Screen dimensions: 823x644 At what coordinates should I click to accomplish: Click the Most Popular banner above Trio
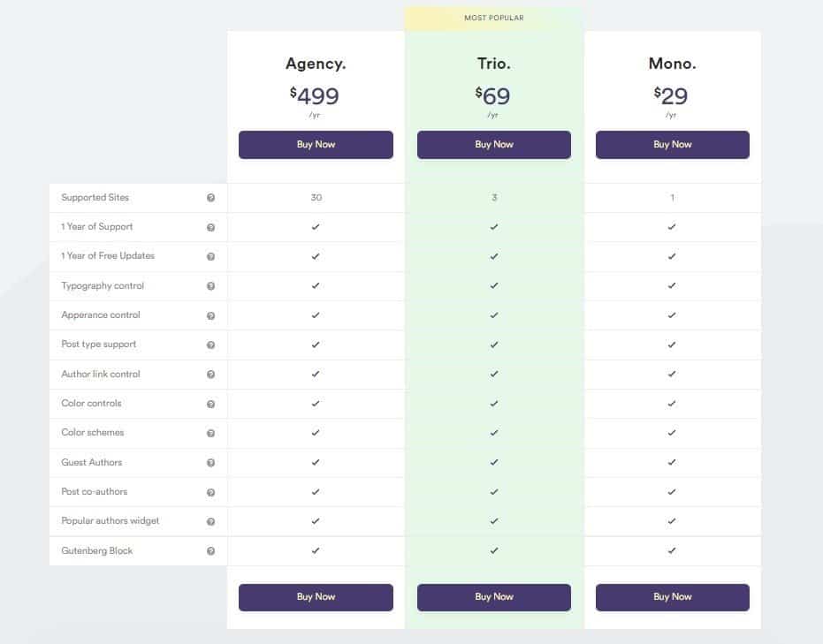click(494, 19)
